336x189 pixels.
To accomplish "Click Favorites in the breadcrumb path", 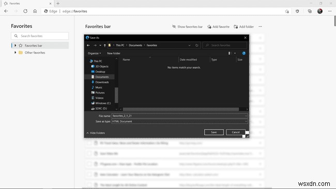I will 151,45.
